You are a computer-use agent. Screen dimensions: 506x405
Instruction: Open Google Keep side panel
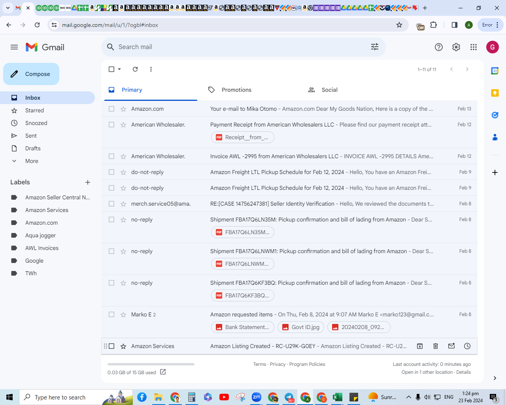coord(495,93)
